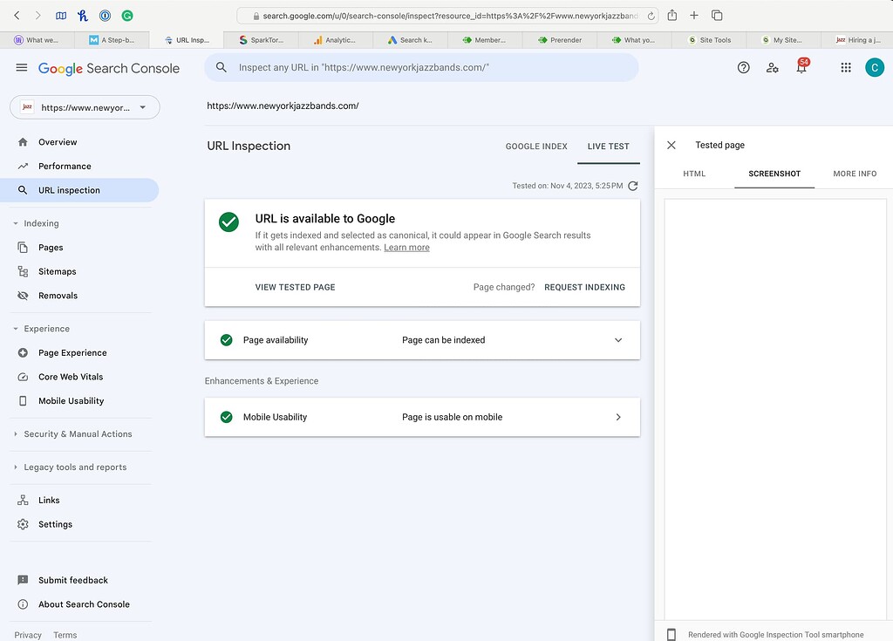Open the navigation hamburger menu
Viewport: 893px width, 641px height.
point(22,67)
